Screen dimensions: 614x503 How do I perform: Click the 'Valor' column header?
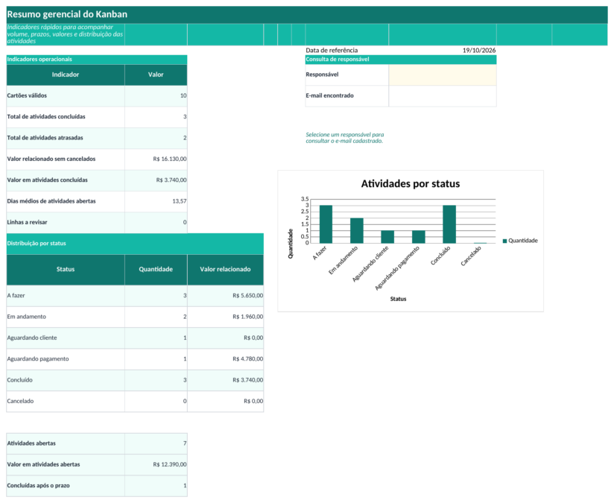pos(156,75)
